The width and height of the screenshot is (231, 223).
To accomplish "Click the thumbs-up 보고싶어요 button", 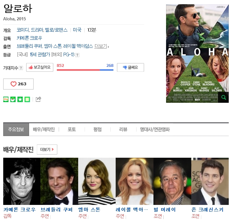I will [x=39, y=68].
